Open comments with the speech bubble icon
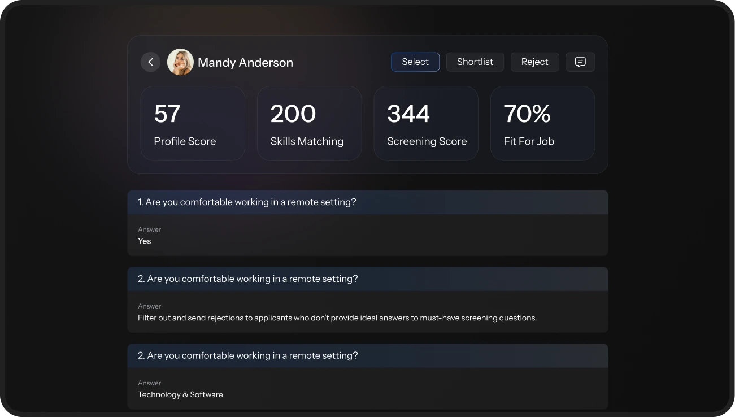The width and height of the screenshot is (735, 417). [580, 62]
